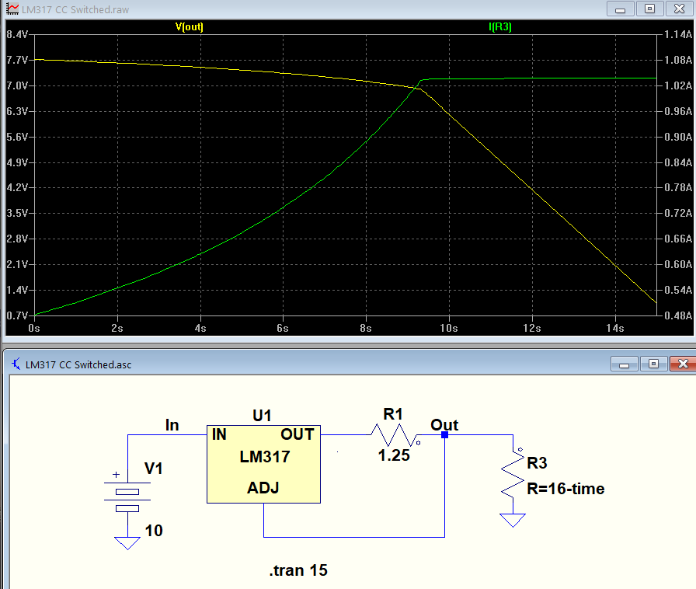
Task: Click the 'R3' reference designator
Action: [x=537, y=463]
